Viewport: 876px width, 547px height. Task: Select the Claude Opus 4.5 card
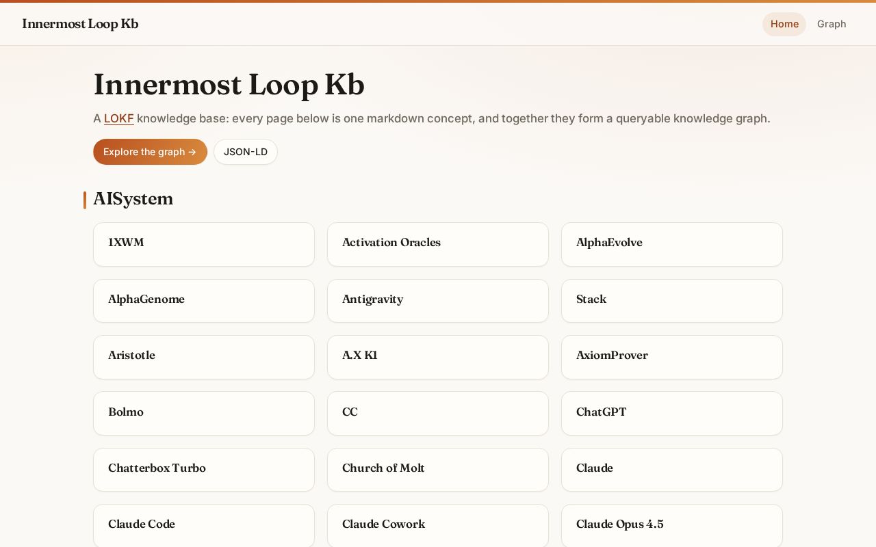click(672, 526)
